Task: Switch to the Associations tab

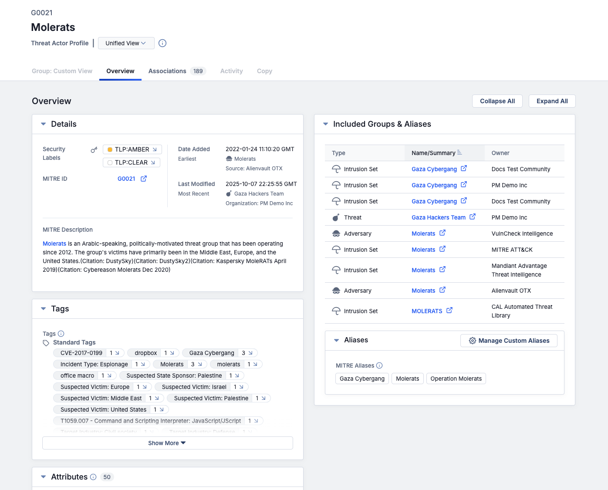Action: coord(167,71)
